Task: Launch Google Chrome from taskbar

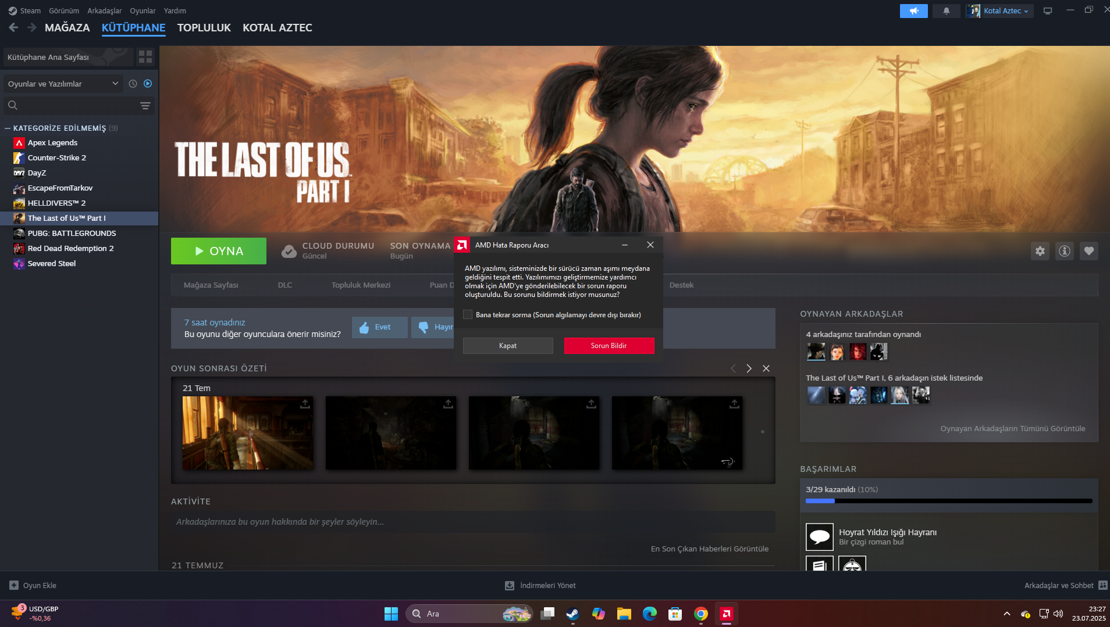Action: click(701, 614)
